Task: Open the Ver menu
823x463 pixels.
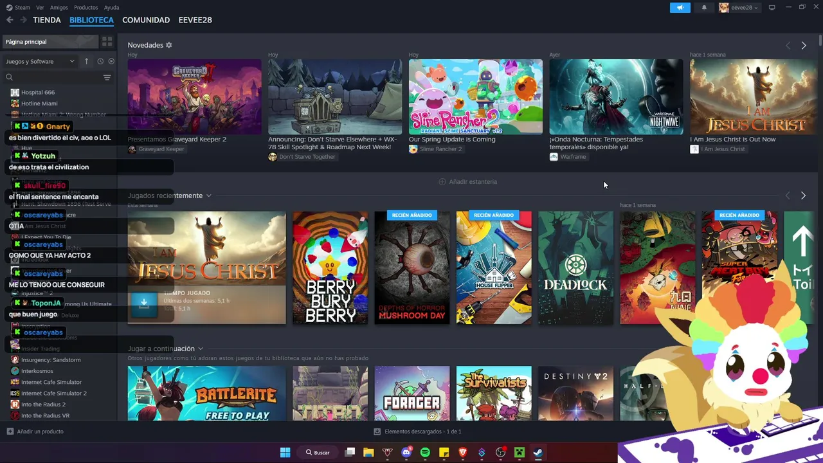Action: [40, 8]
